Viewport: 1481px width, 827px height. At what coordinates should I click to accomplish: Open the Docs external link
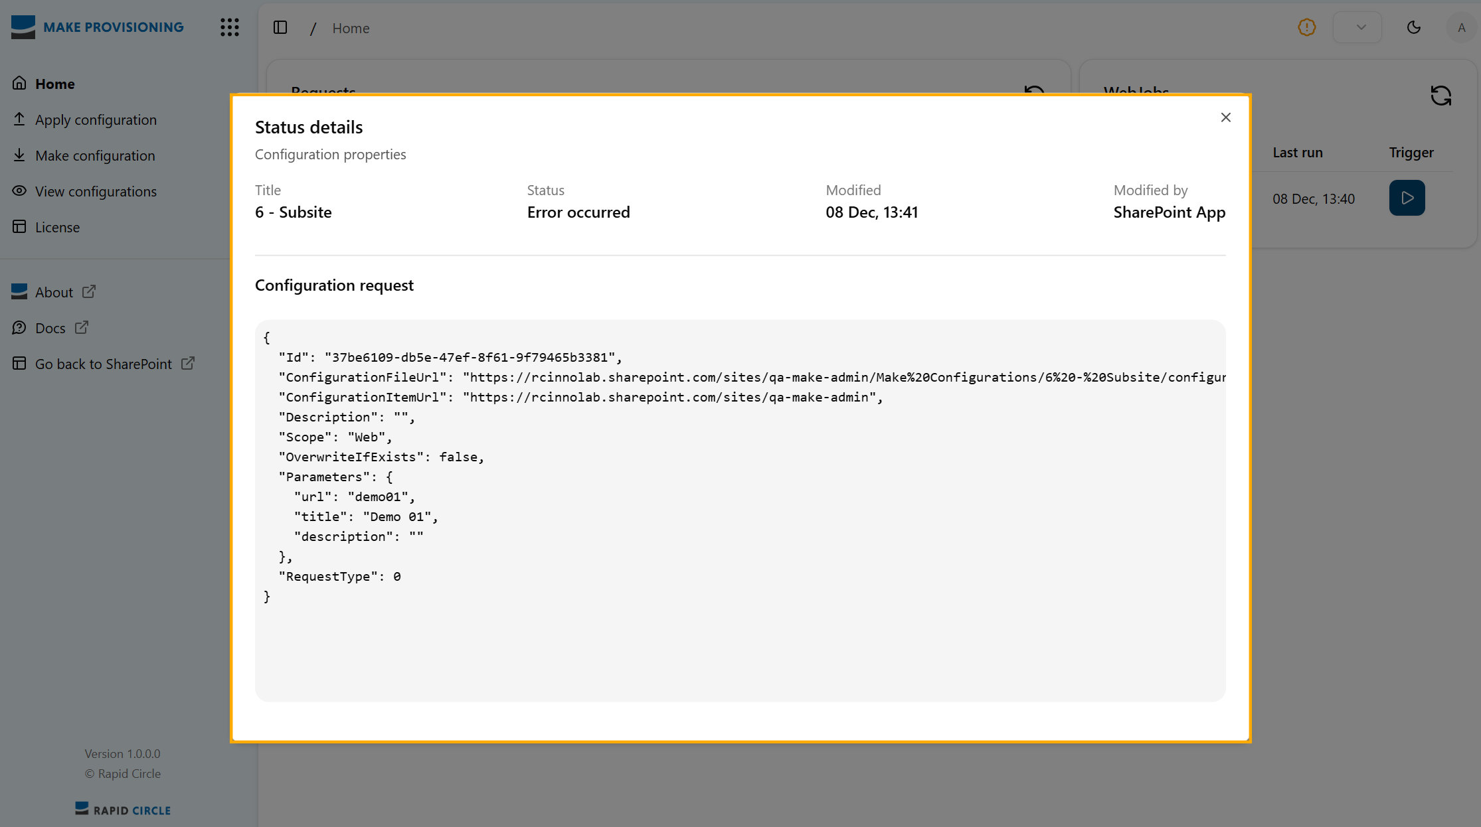pos(50,328)
